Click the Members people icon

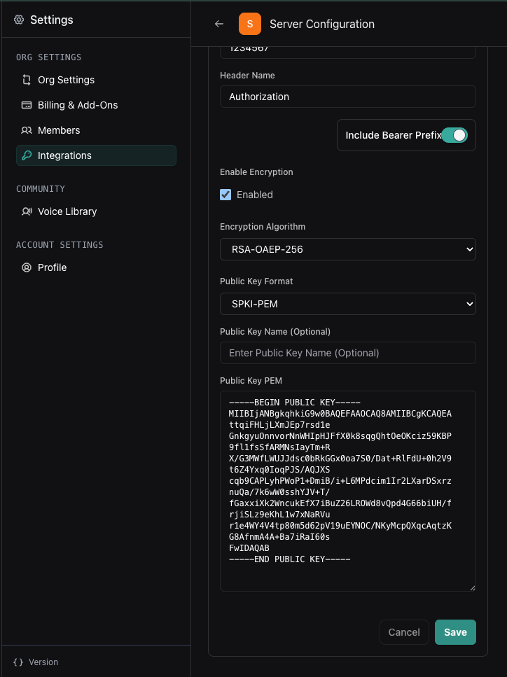point(27,130)
